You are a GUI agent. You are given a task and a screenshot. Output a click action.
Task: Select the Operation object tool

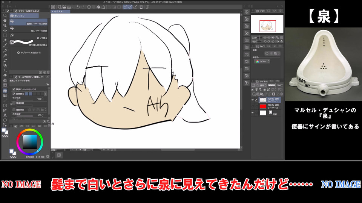click(5, 25)
